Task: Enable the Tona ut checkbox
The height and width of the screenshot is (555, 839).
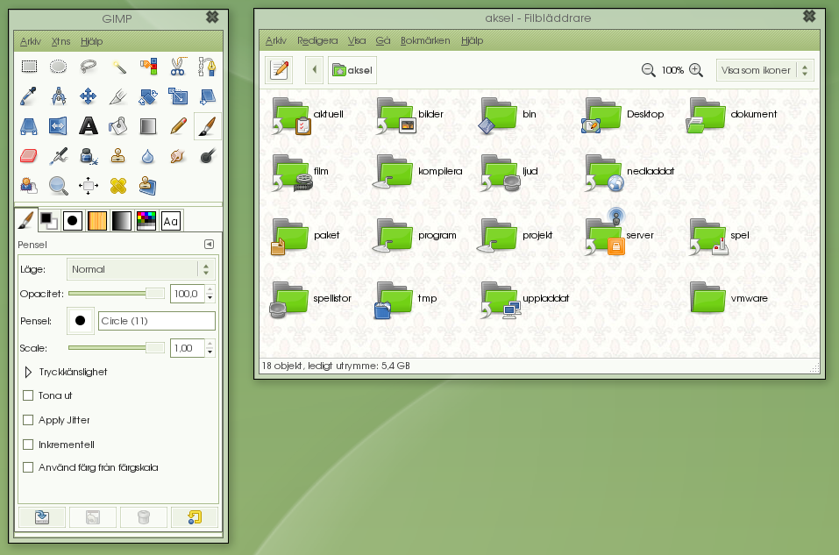Action: (28, 395)
